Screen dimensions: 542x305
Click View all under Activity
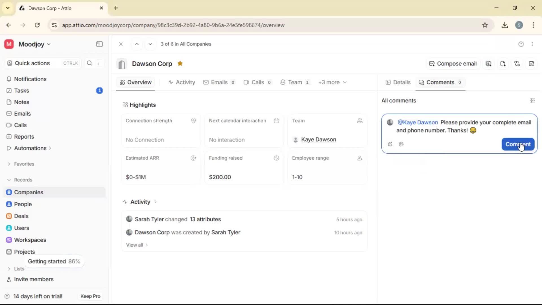(135, 245)
